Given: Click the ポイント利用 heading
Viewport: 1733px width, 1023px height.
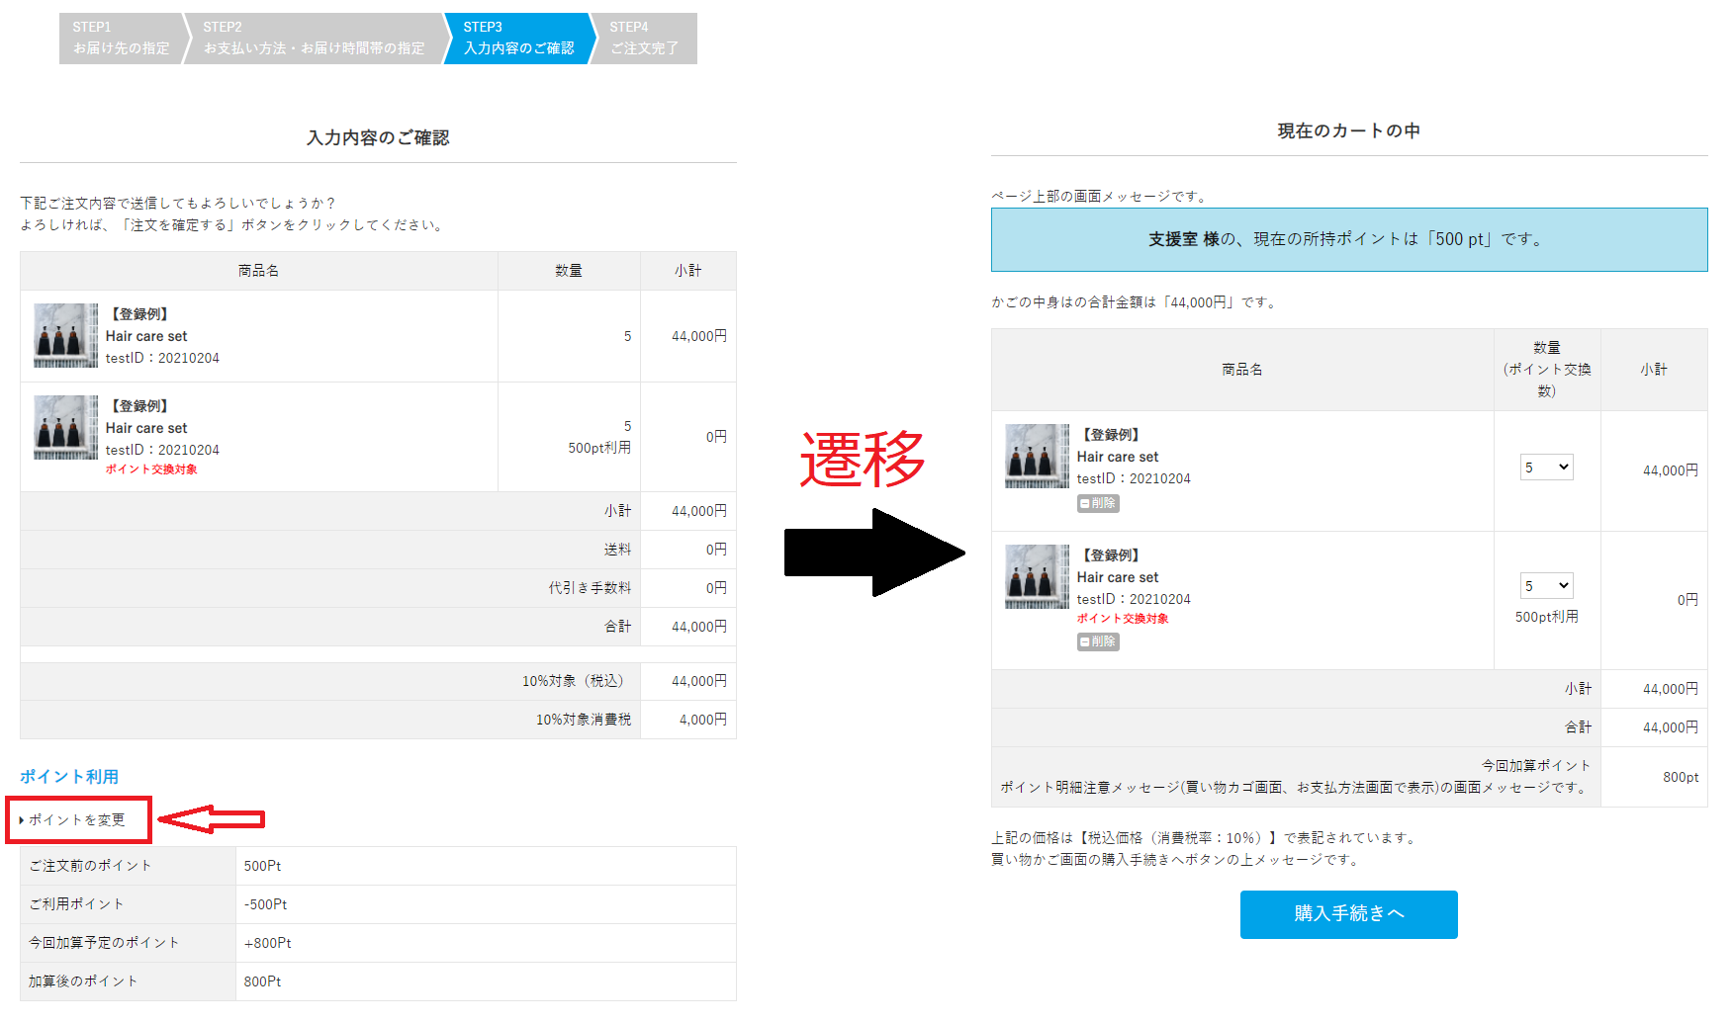Looking at the screenshot, I should tap(69, 777).
